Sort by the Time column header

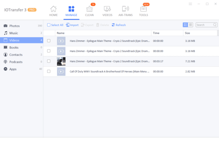167,33
